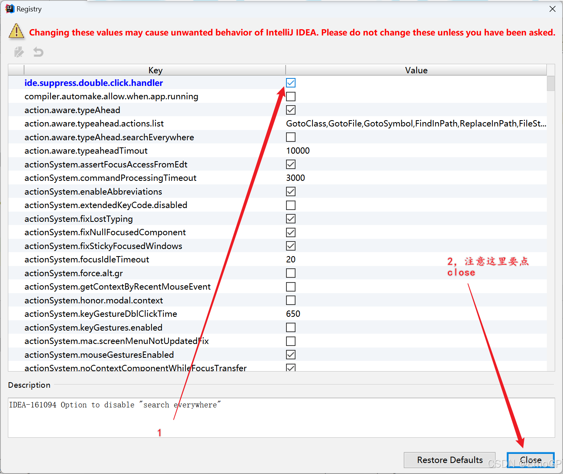The width and height of the screenshot is (563, 474).
Task: Click the Key column header
Action: pos(155,70)
